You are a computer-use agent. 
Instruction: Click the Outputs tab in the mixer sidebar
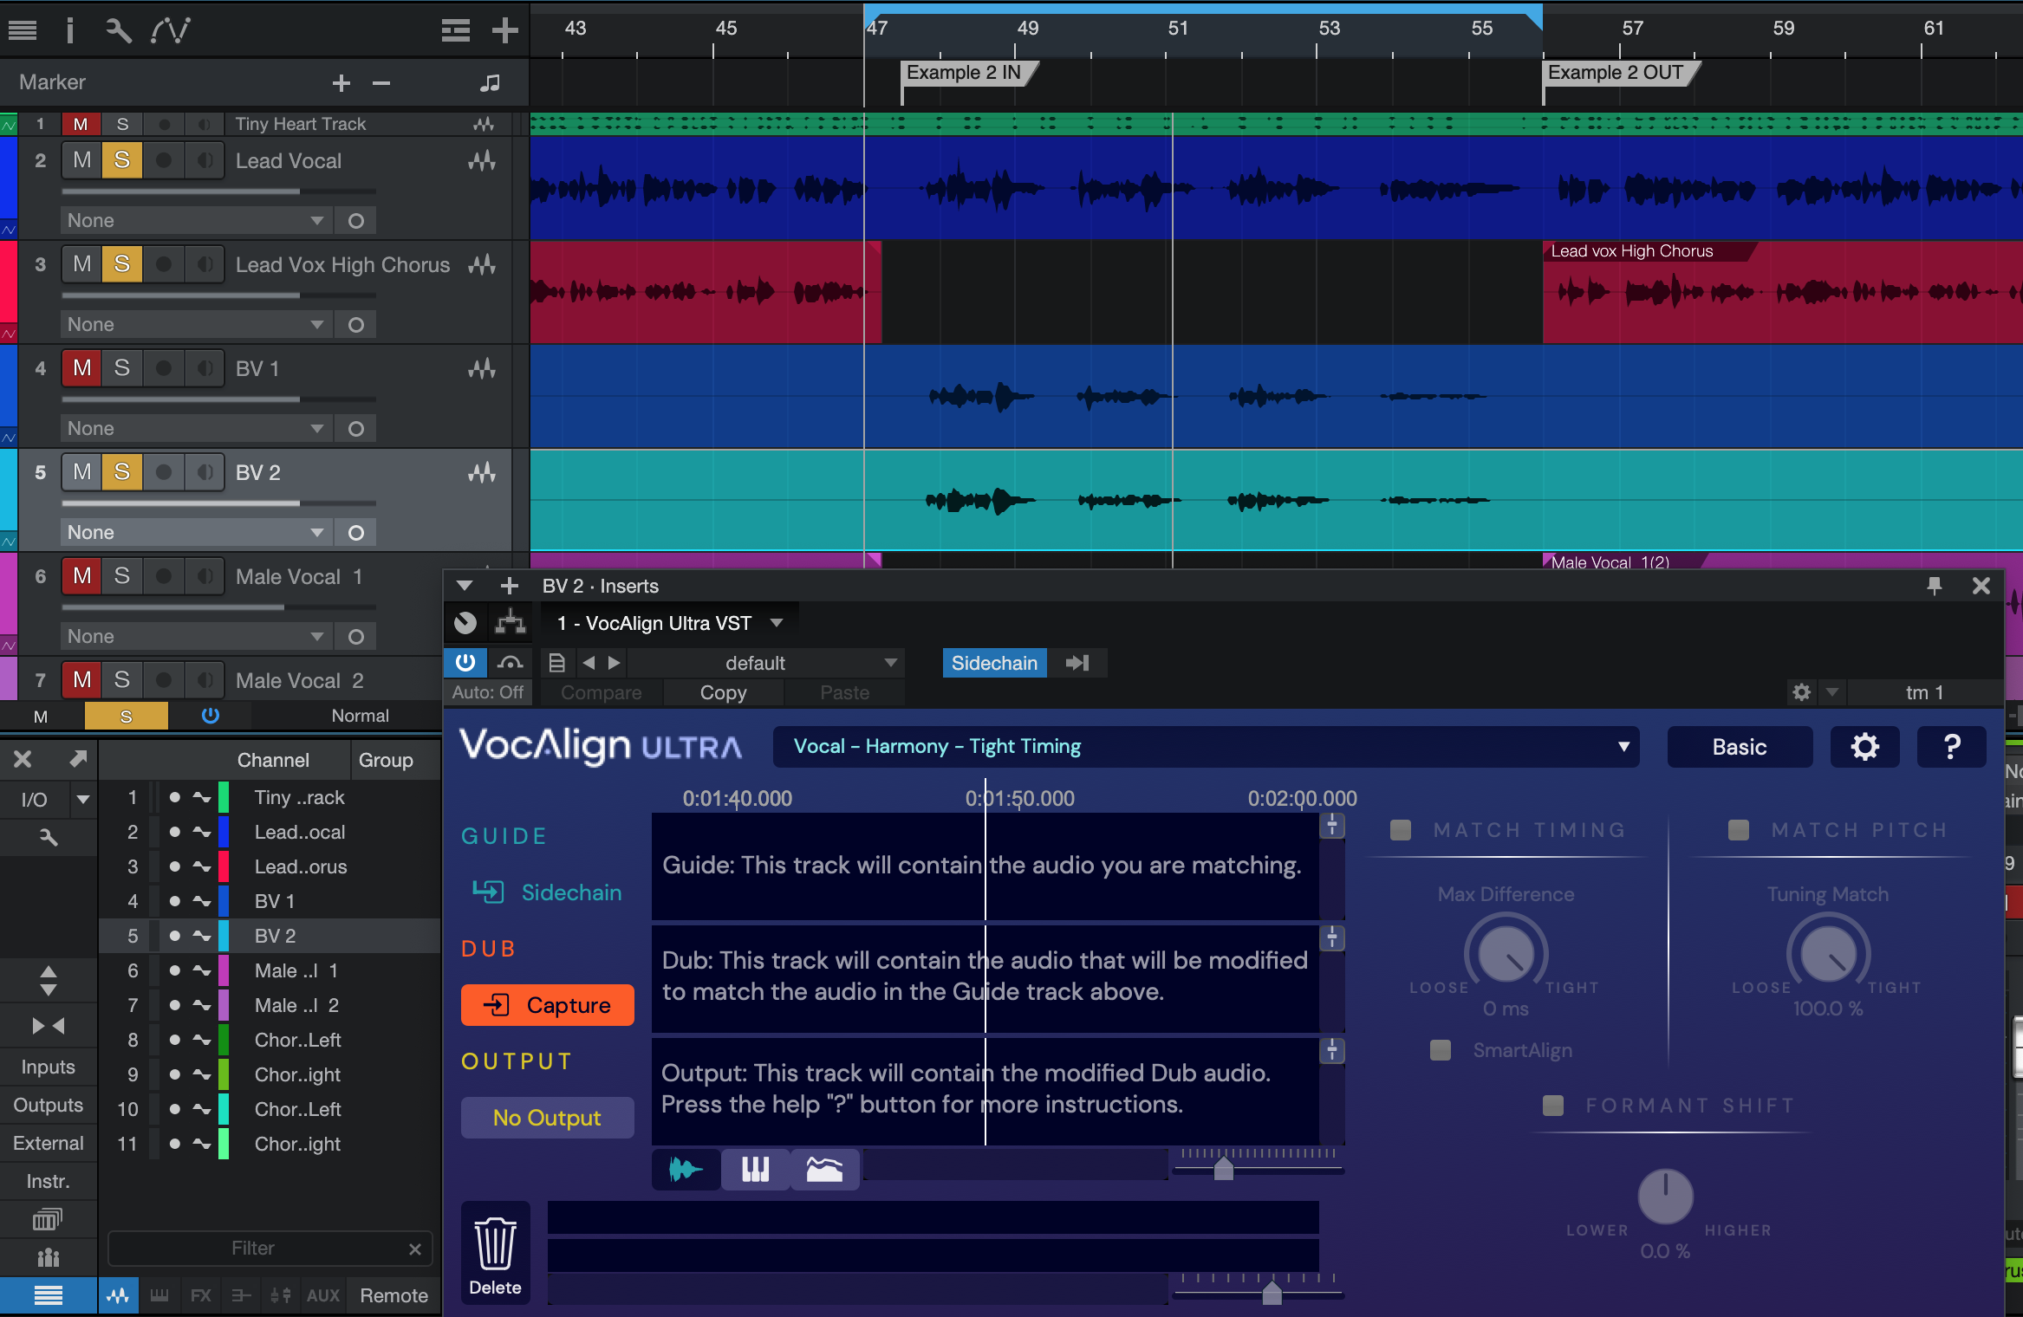tap(49, 1105)
